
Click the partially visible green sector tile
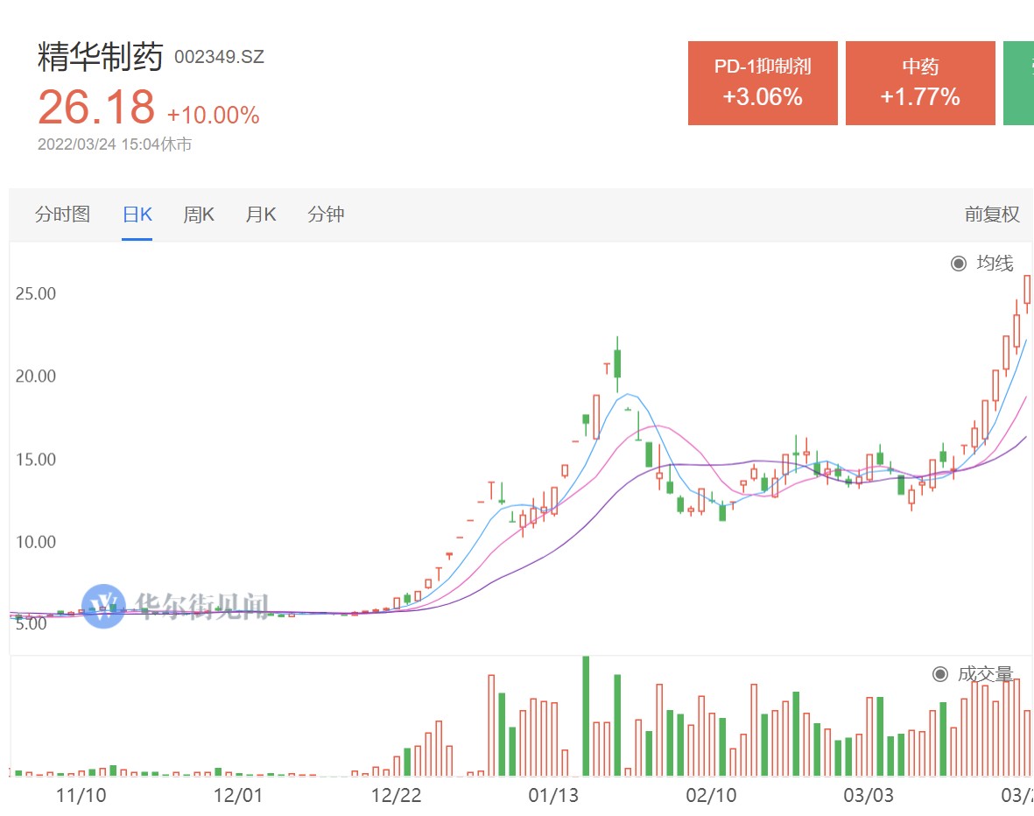coord(1019,83)
